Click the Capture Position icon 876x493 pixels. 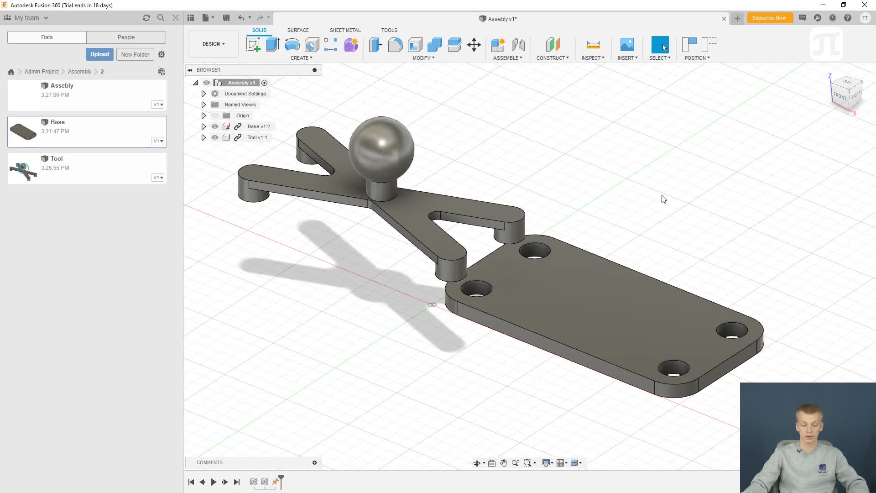click(x=689, y=45)
